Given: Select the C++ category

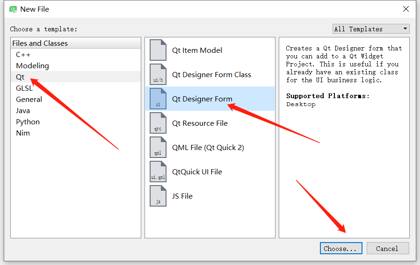Looking at the screenshot, I should 76,54.
